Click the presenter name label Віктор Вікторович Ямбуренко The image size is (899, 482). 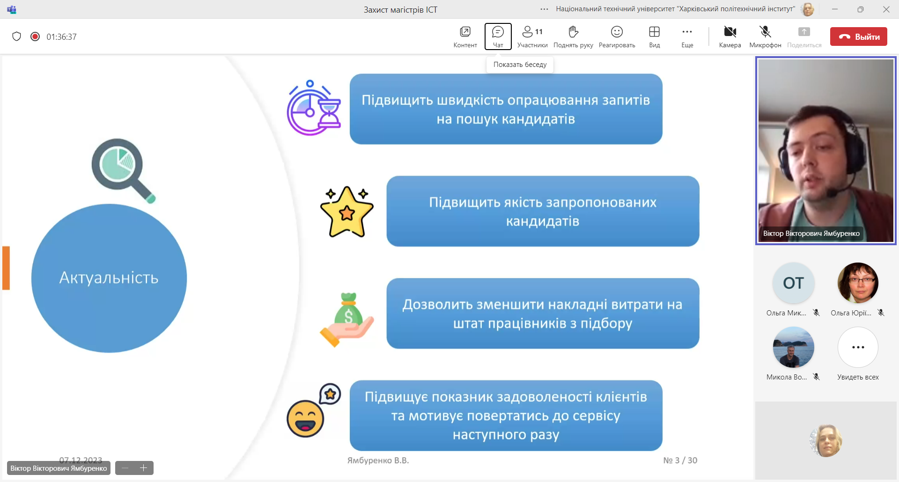(59, 468)
